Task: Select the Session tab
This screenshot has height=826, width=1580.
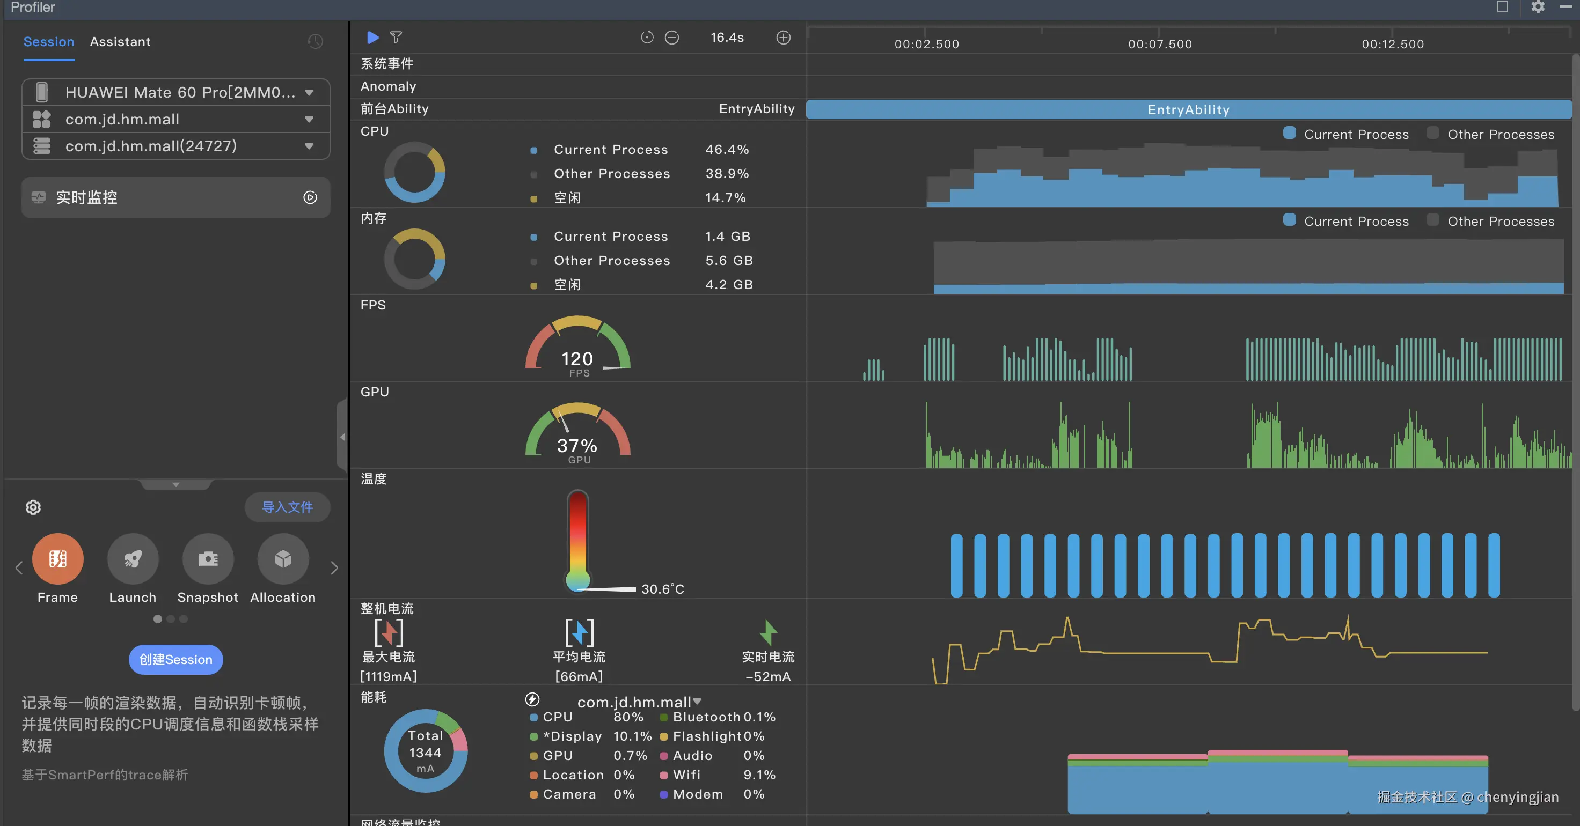Action: point(48,42)
